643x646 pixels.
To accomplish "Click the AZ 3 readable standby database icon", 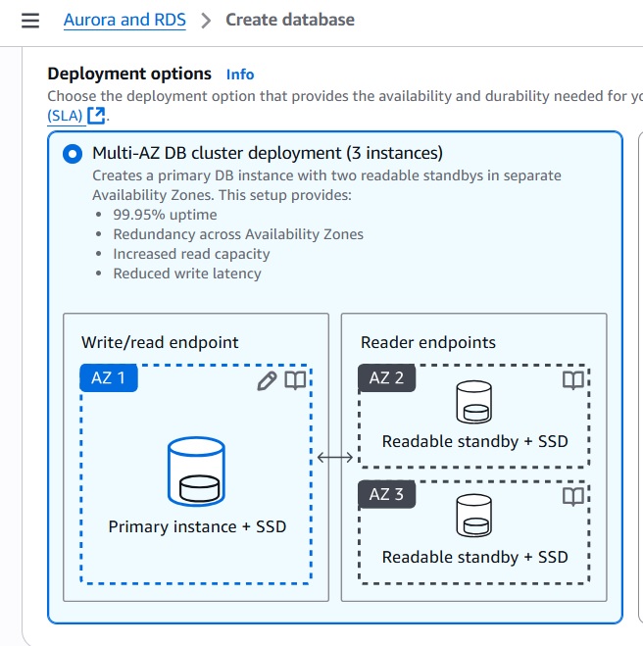I will point(474,517).
